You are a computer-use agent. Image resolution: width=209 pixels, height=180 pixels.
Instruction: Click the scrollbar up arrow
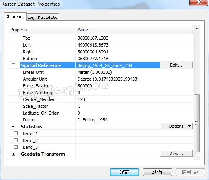pos(197,28)
